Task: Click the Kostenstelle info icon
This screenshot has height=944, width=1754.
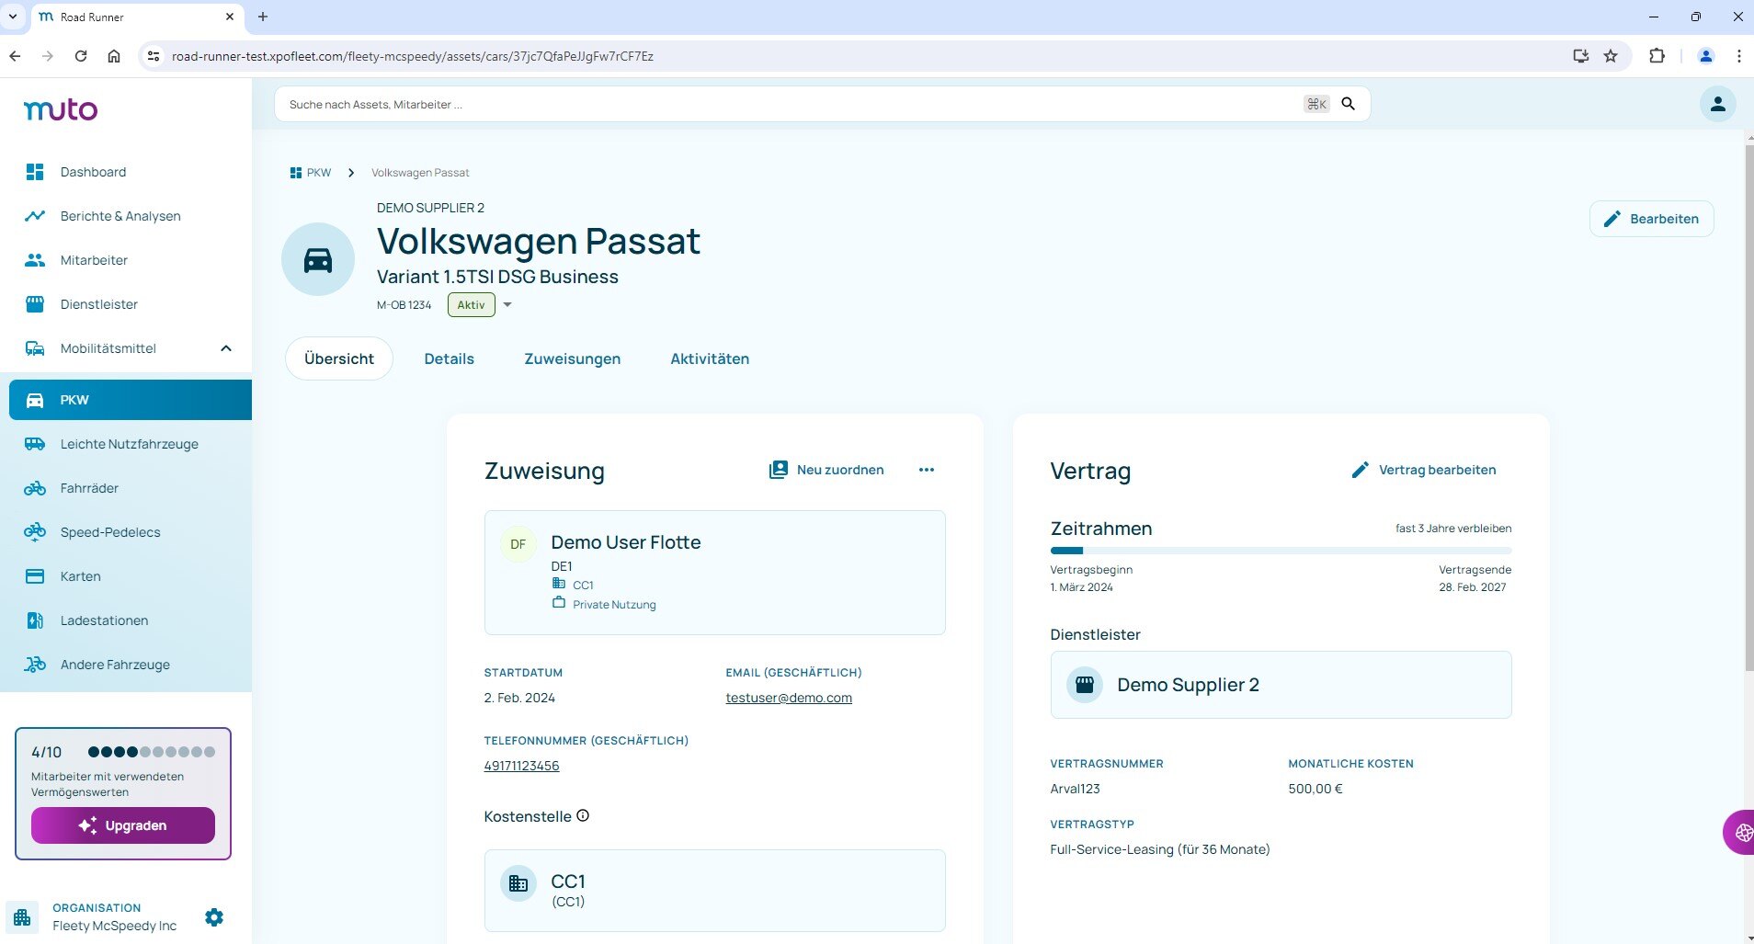Action: click(x=583, y=815)
